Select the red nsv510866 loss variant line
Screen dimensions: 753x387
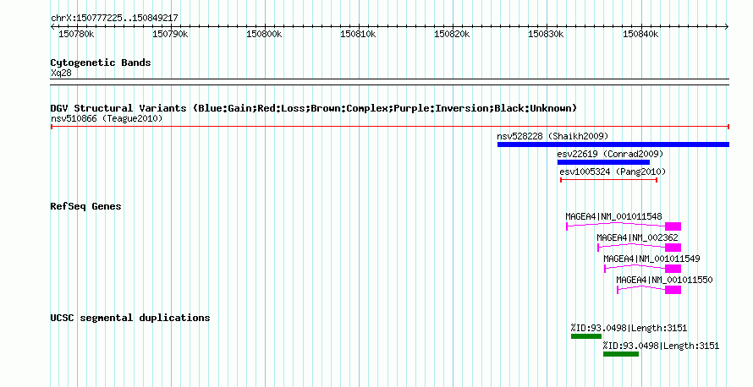390,127
